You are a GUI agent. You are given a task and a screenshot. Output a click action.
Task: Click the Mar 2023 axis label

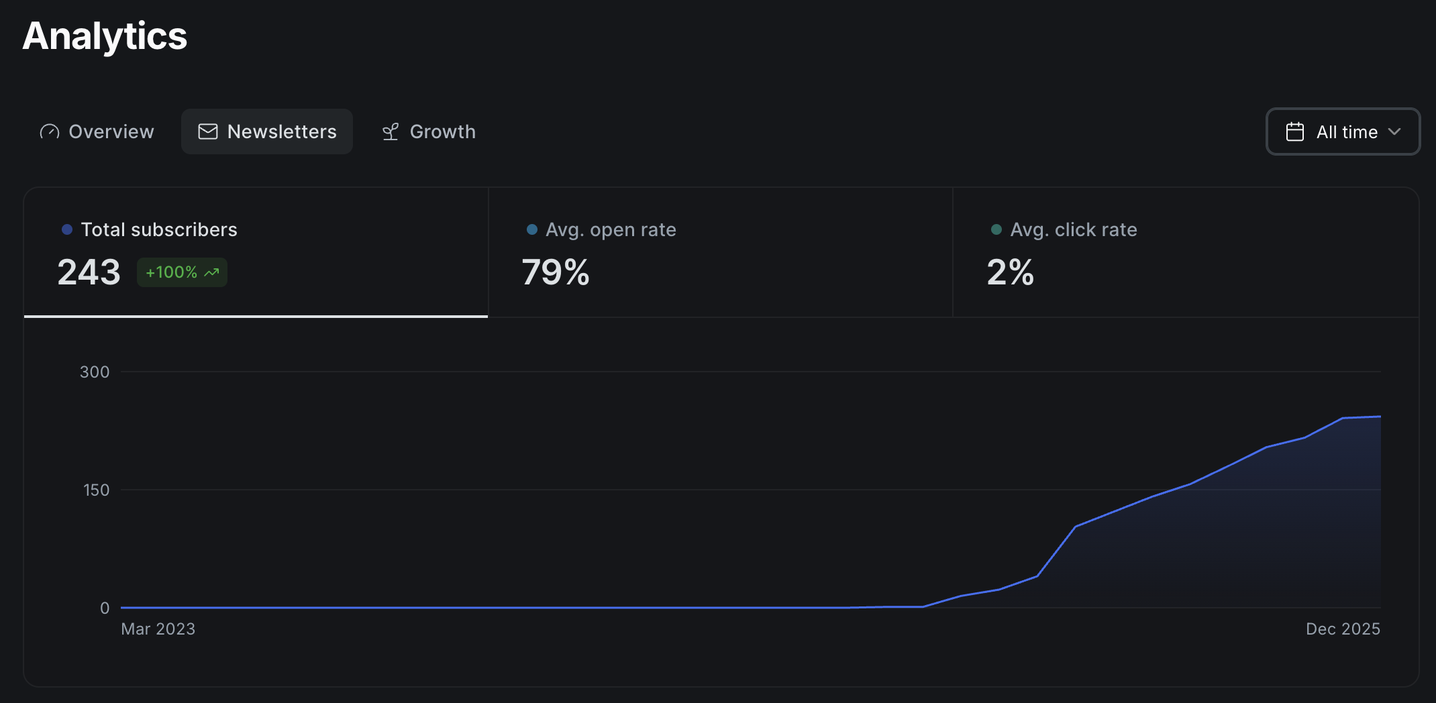[x=158, y=629]
